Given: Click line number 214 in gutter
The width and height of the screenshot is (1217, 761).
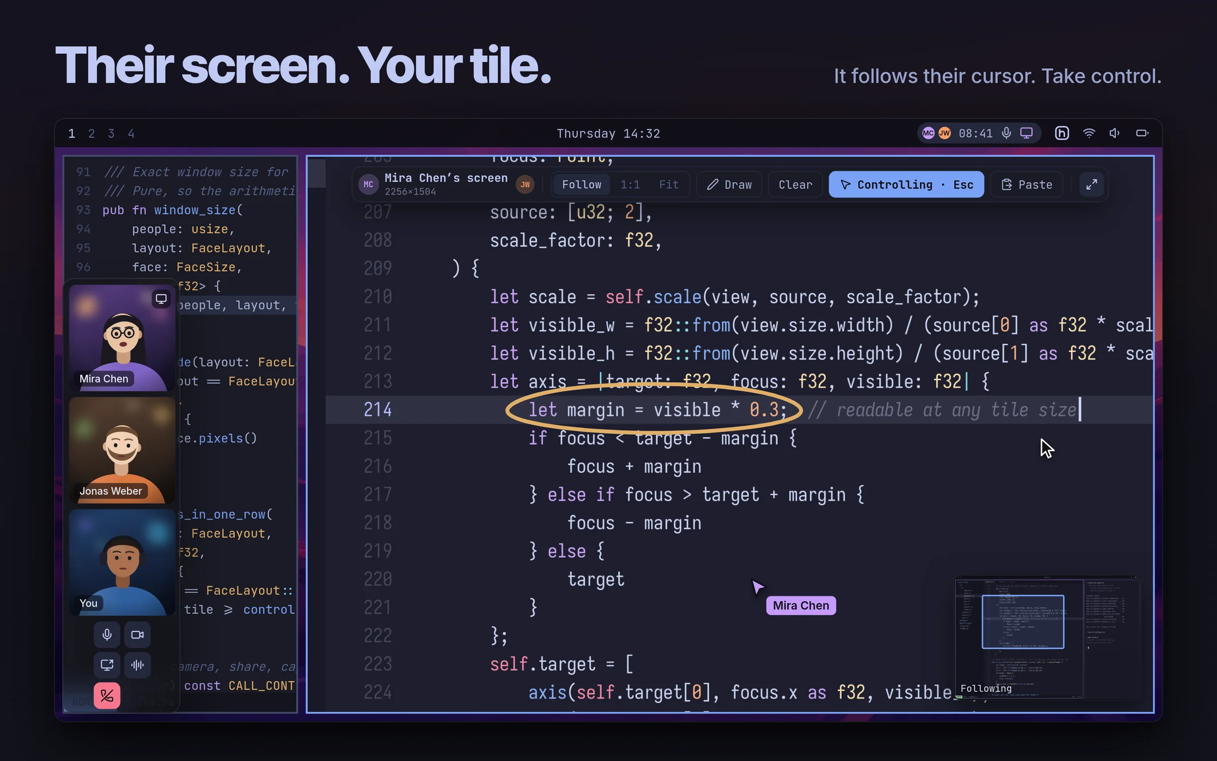Looking at the screenshot, I should point(378,410).
